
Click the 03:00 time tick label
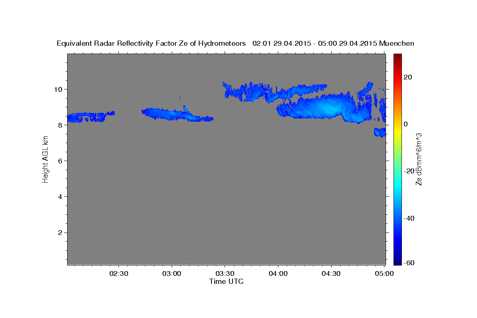tap(172, 273)
